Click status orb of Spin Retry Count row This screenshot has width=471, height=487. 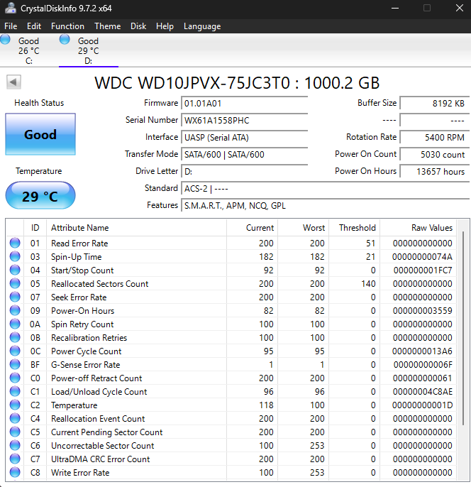(x=15, y=324)
